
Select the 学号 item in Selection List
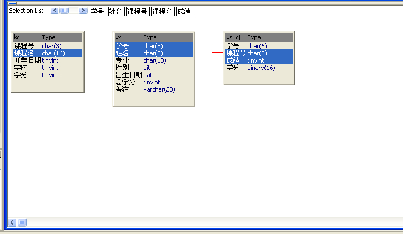click(97, 11)
